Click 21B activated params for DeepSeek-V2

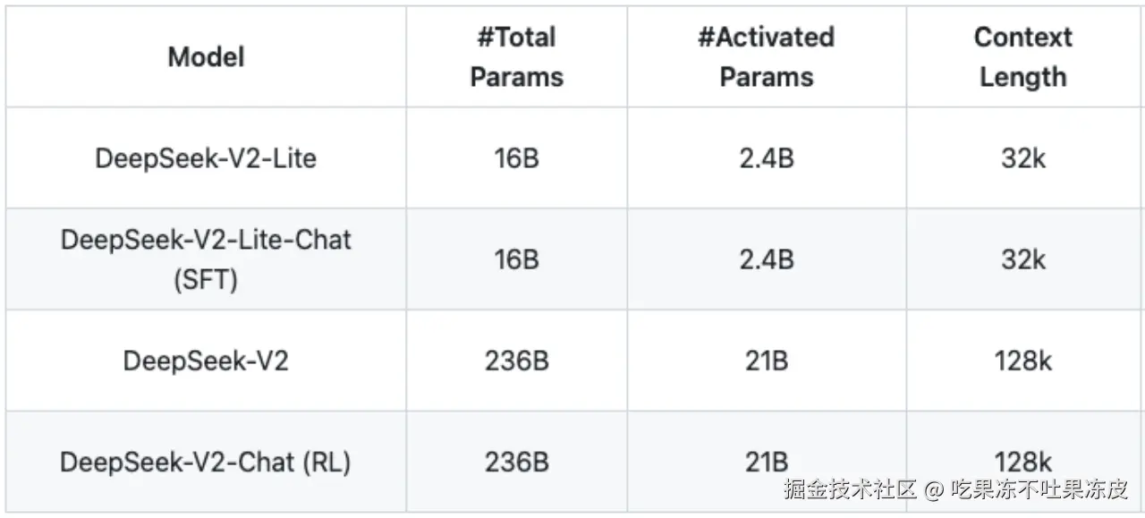[x=766, y=361]
